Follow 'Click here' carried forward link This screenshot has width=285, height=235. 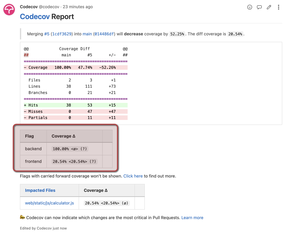coord(133,176)
